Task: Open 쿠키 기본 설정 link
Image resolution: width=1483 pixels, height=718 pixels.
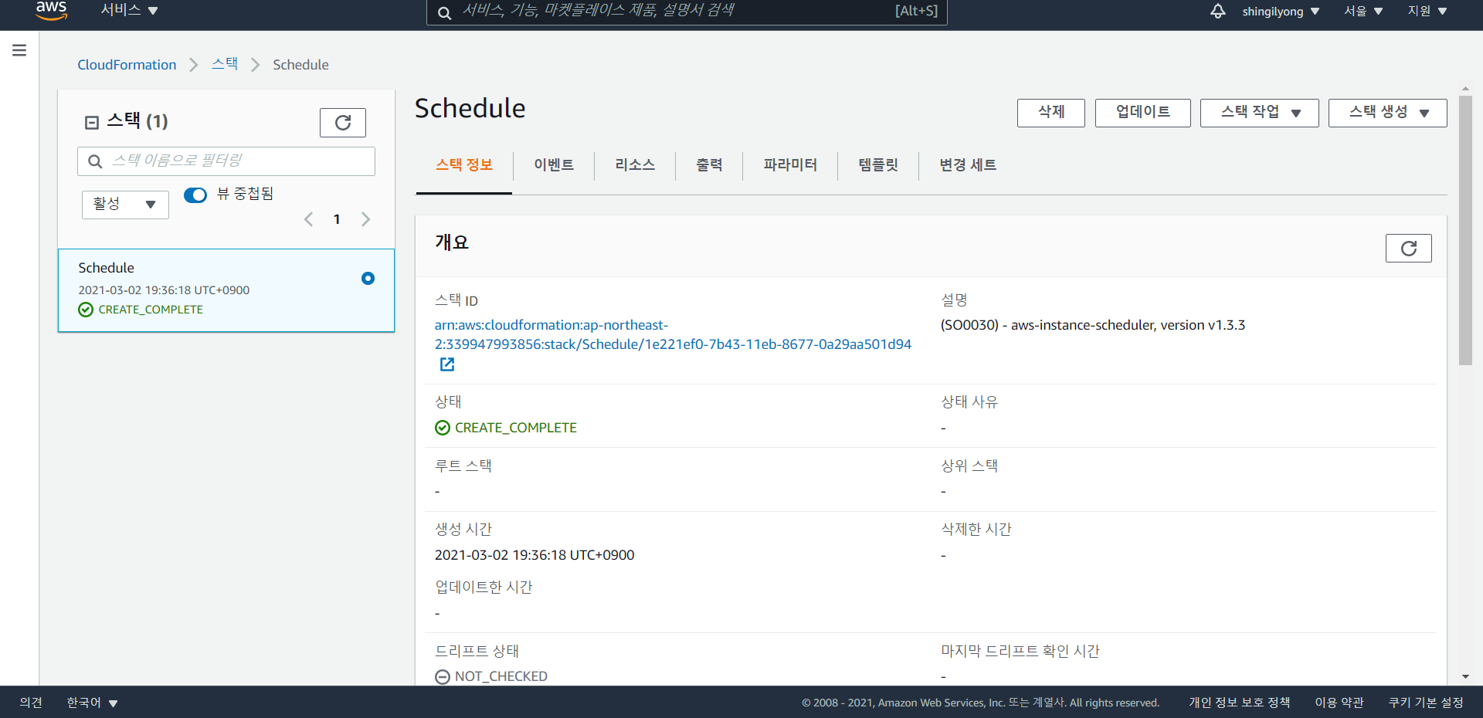Action: pyautogui.click(x=1426, y=703)
